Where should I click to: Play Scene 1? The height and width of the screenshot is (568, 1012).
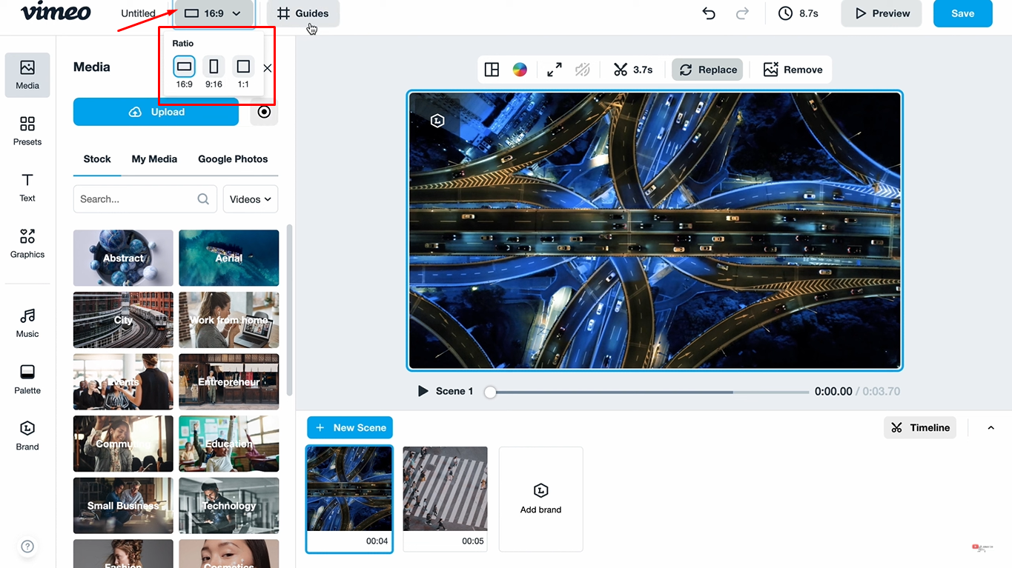point(423,391)
